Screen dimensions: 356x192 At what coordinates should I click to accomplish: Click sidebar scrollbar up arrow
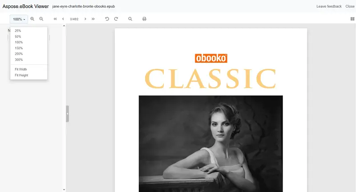(64, 26)
